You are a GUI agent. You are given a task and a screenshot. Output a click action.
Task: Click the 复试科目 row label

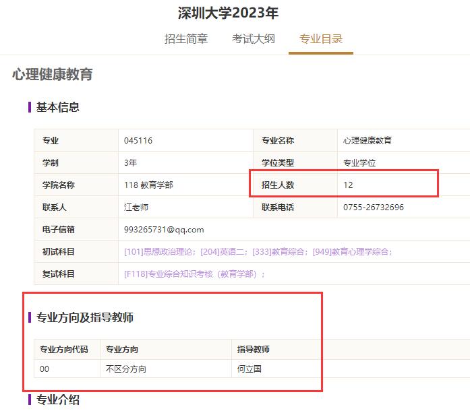[x=59, y=274]
